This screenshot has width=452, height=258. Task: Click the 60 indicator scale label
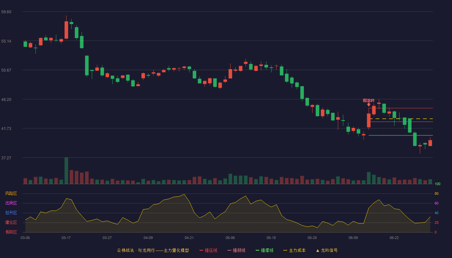click(x=437, y=203)
